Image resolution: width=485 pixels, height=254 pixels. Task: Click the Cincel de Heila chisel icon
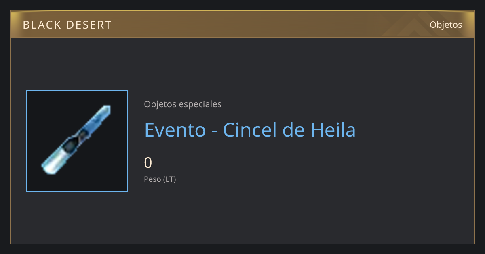click(76, 140)
